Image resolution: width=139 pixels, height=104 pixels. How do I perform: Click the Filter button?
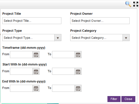coord(114,99)
